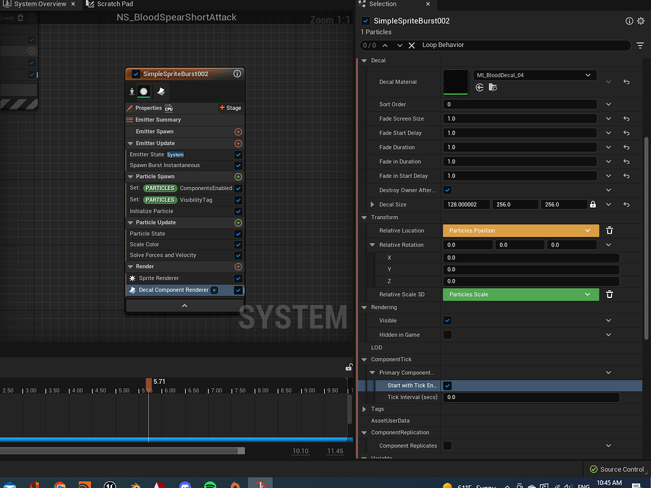Screen dimensions: 651x488
Task: Collapse the Decal section header
Action: 364,60
